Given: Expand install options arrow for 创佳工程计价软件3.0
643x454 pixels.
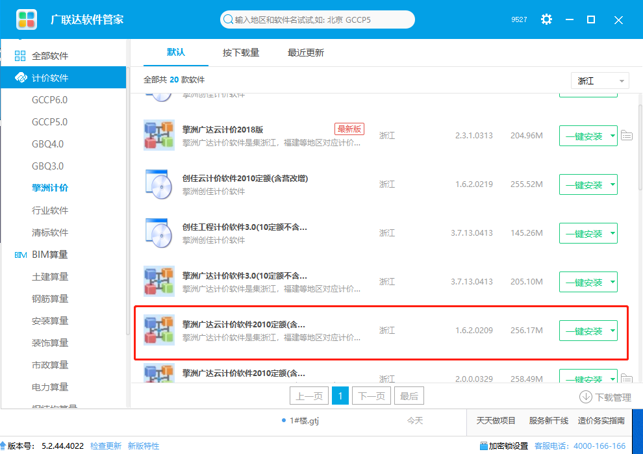Looking at the screenshot, I should pyautogui.click(x=612, y=233).
